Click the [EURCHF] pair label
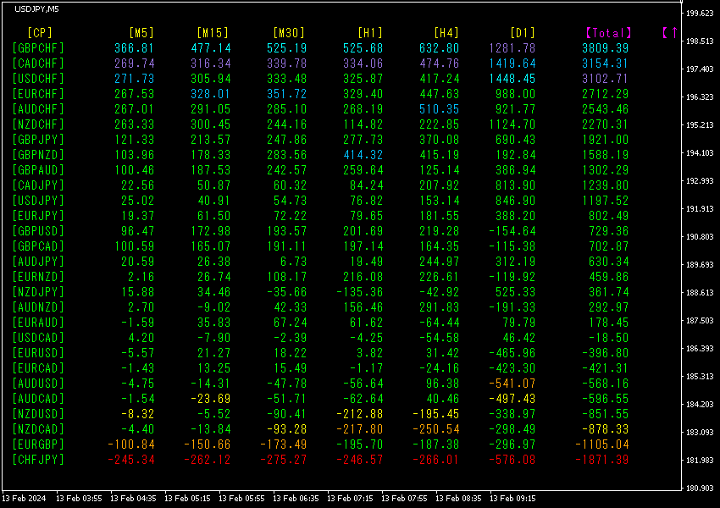Image resolution: width=720 pixels, height=508 pixels. point(38,94)
